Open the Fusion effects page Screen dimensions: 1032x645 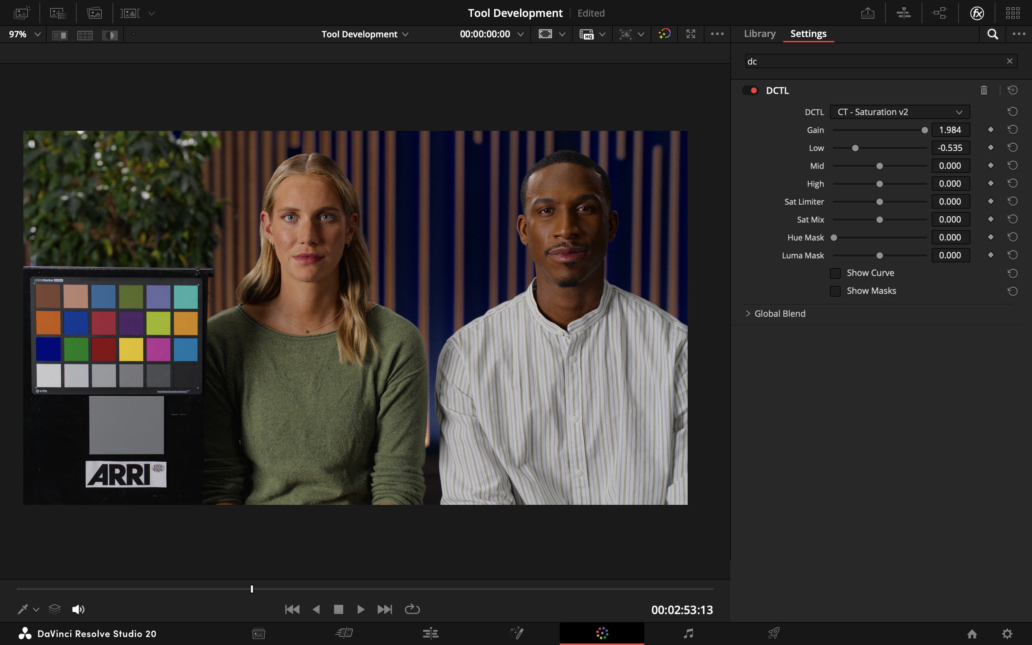tap(517, 633)
